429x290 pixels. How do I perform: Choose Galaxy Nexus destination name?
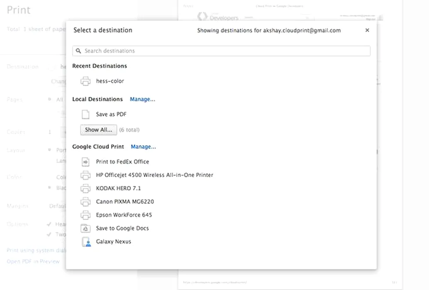[114, 242]
